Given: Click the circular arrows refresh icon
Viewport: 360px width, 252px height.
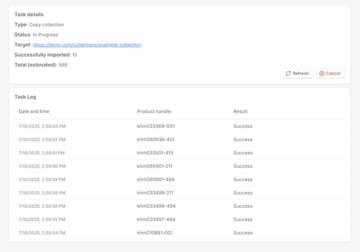Looking at the screenshot, I should coord(288,73).
